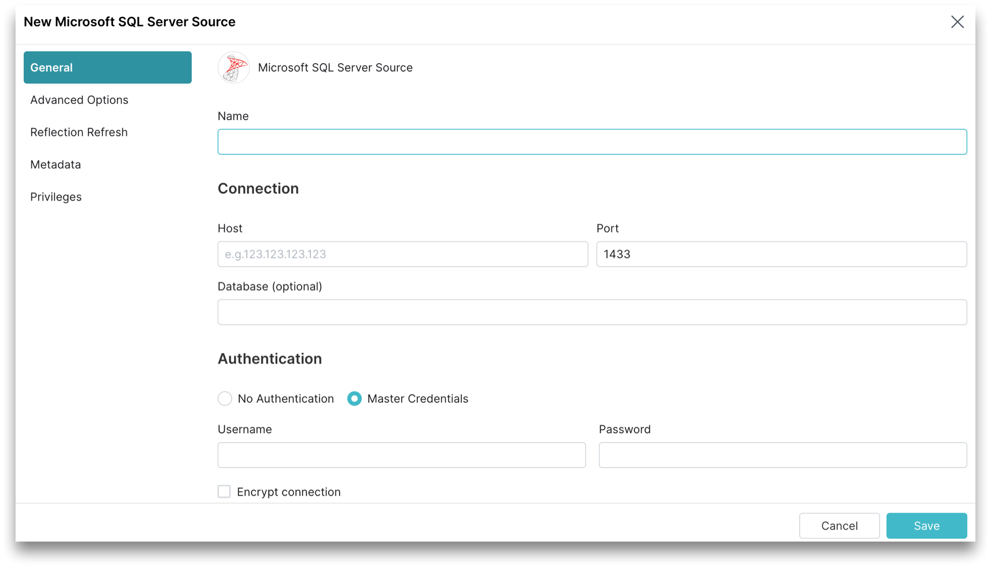Return to the General section
This screenshot has height=568, width=991.
[x=51, y=67]
